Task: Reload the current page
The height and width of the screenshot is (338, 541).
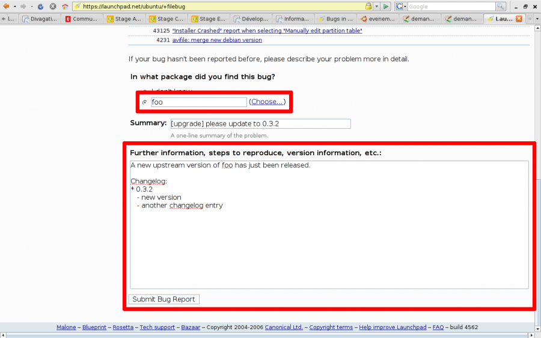Action: pos(40,6)
